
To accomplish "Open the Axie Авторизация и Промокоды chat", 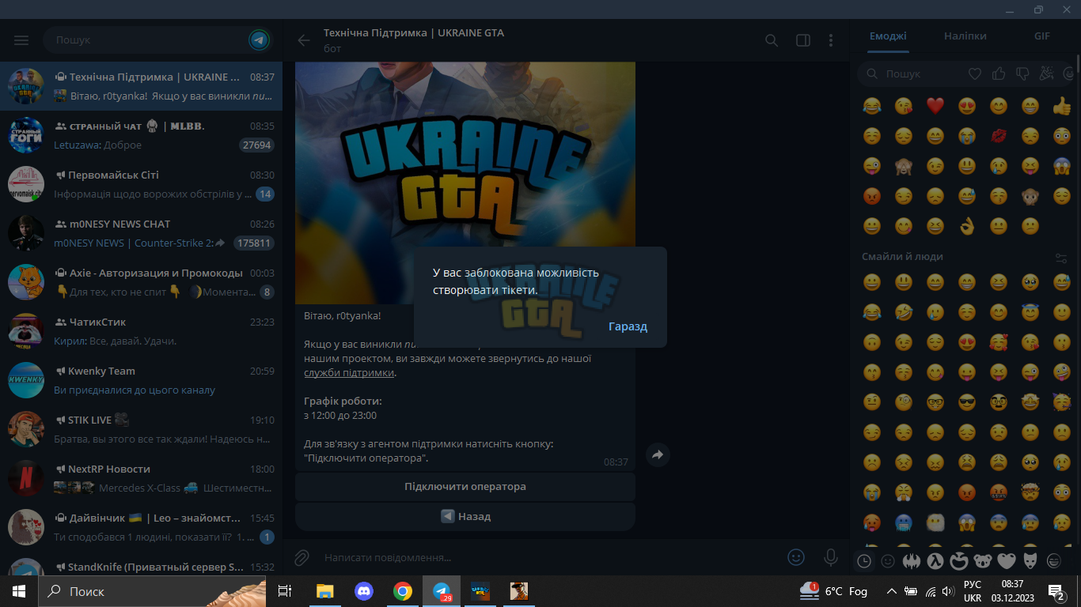I will coord(141,282).
